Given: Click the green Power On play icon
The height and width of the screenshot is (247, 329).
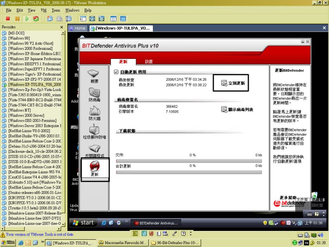Looking at the screenshot, I should [x=27, y=19].
